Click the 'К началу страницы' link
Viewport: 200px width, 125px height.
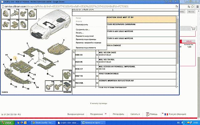pyautogui.click(x=99, y=103)
